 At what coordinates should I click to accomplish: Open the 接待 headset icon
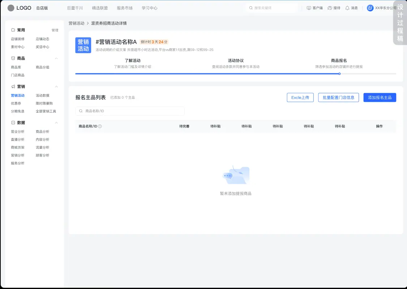click(330, 8)
